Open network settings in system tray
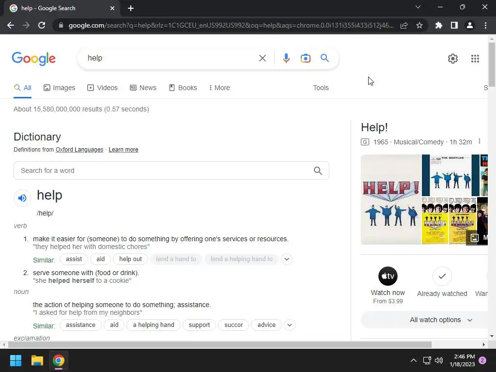This screenshot has width=496, height=372. [x=427, y=360]
